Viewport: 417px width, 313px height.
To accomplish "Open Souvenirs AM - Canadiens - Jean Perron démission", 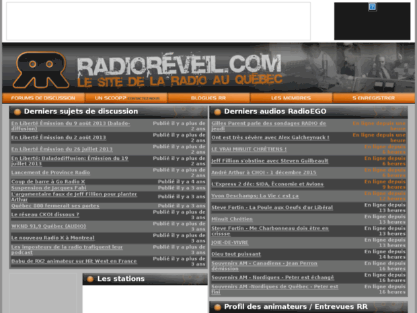I will pyautogui.click(x=264, y=266).
